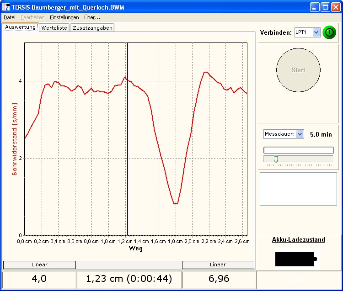Click the 2,6 cm axis tick label
This screenshot has height=291, width=343.
(x=242, y=241)
